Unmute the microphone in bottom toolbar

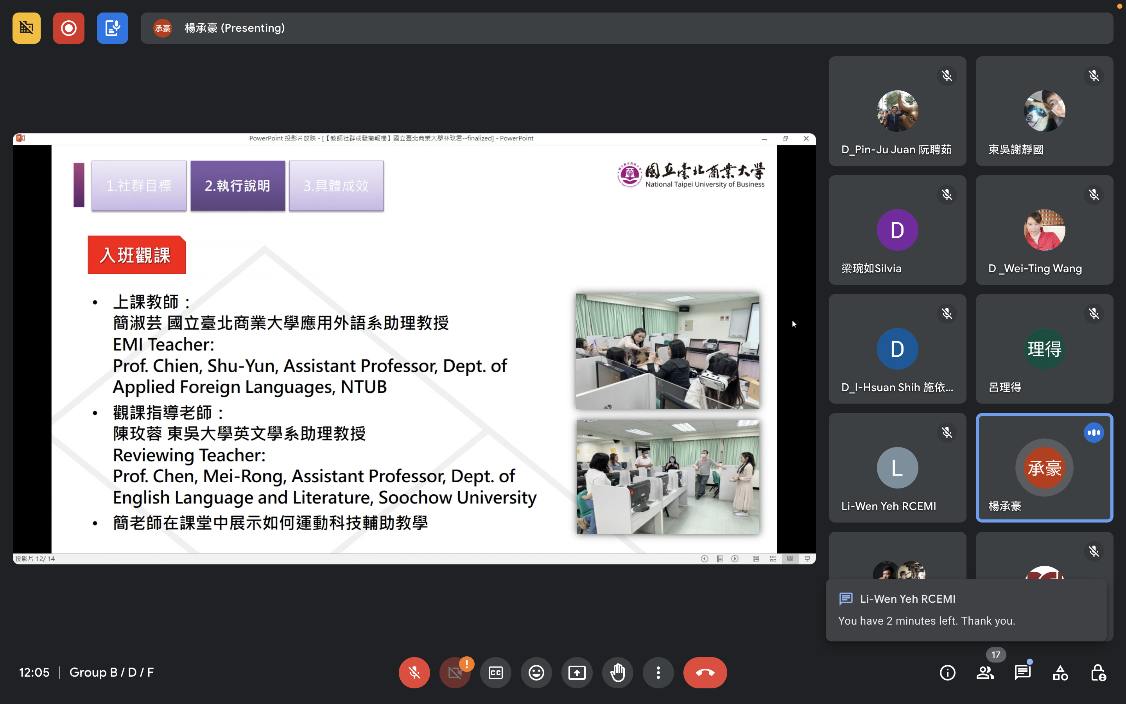(x=414, y=672)
